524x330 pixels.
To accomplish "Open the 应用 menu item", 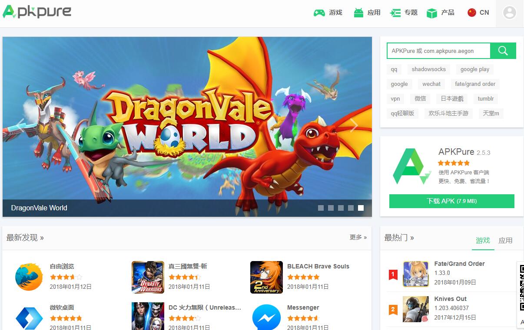I will (374, 13).
